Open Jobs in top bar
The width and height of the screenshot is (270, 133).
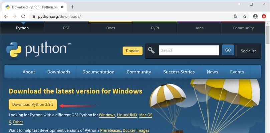(199, 28)
